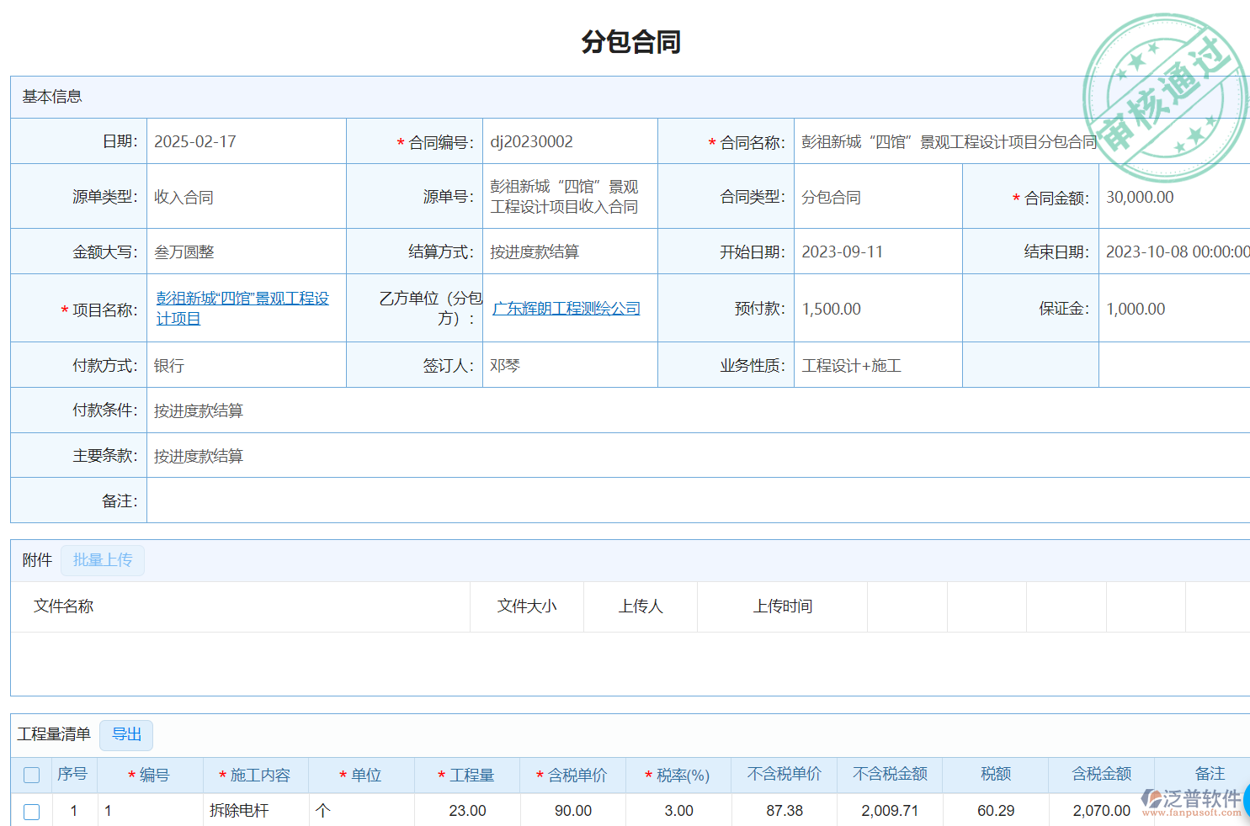Click the 审核通过 approval stamp
The width and height of the screenshot is (1250, 826).
coord(1165,98)
